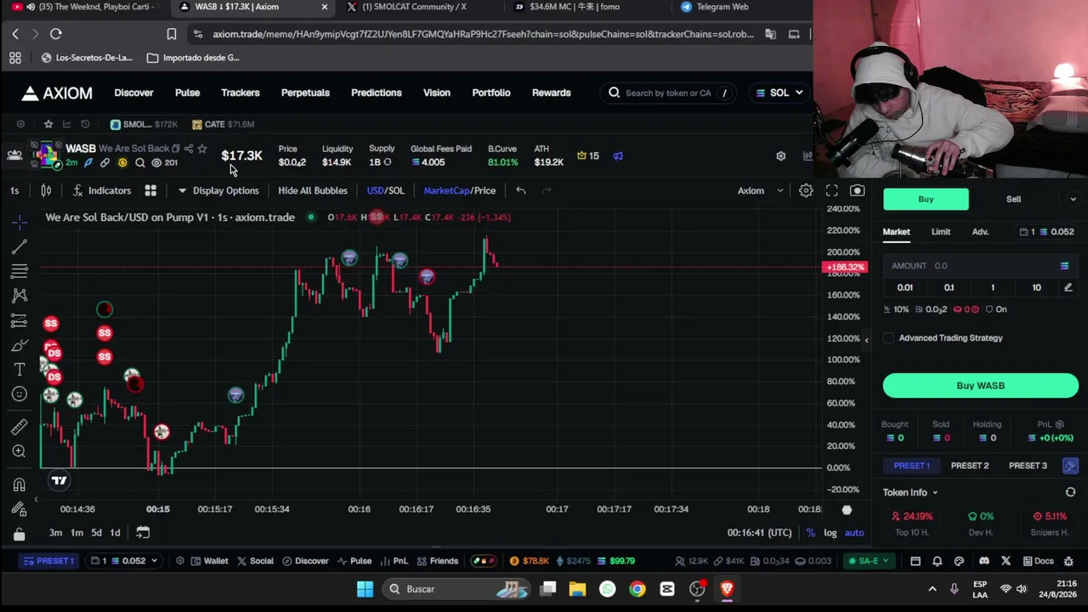The width and height of the screenshot is (1088, 612).
Task: Toggle USD/SOL currency display
Action: point(386,190)
